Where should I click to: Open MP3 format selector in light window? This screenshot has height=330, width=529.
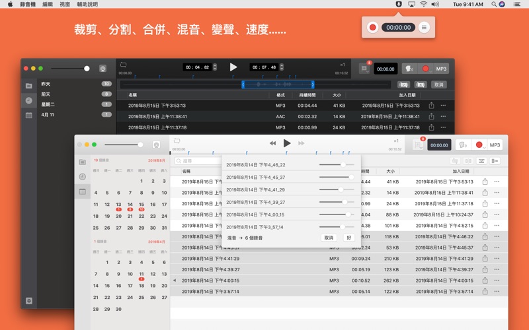495,145
